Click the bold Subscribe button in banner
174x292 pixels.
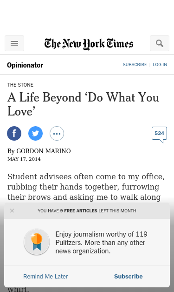tap(129, 277)
